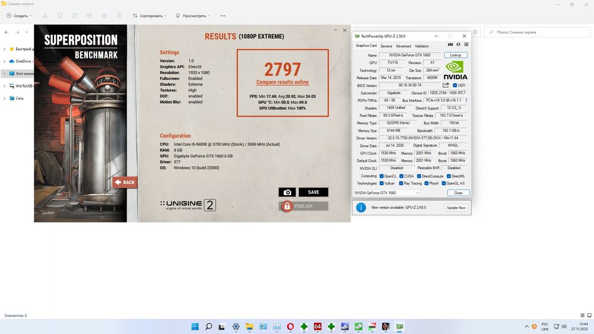
Task: Click the Cut scissors icon in Explorer
Action: 45,16
